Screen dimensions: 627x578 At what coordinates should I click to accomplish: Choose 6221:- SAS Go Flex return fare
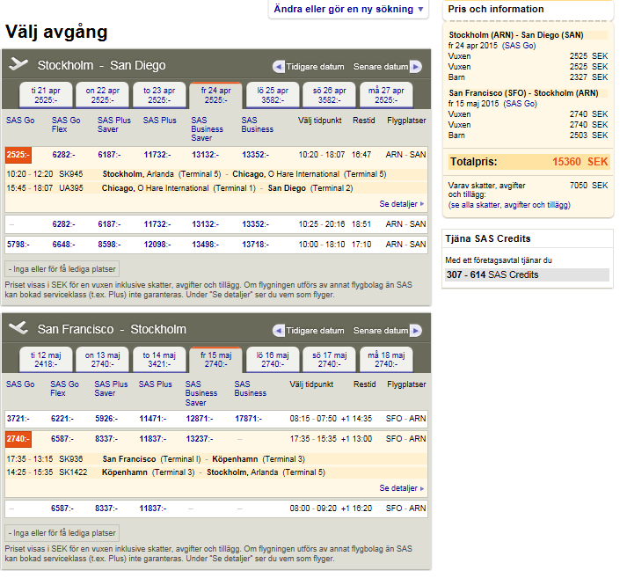pyautogui.click(x=62, y=419)
